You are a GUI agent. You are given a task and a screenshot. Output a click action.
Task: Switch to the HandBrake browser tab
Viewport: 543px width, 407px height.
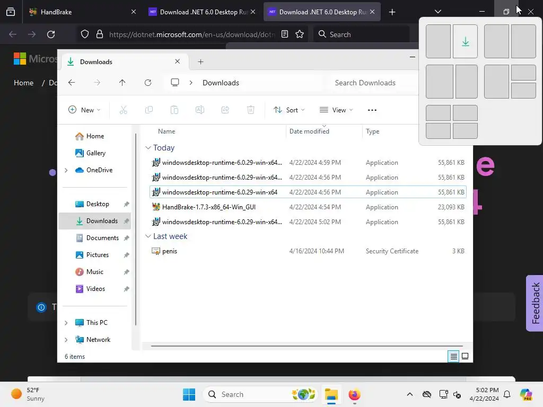[x=81, y=12]
